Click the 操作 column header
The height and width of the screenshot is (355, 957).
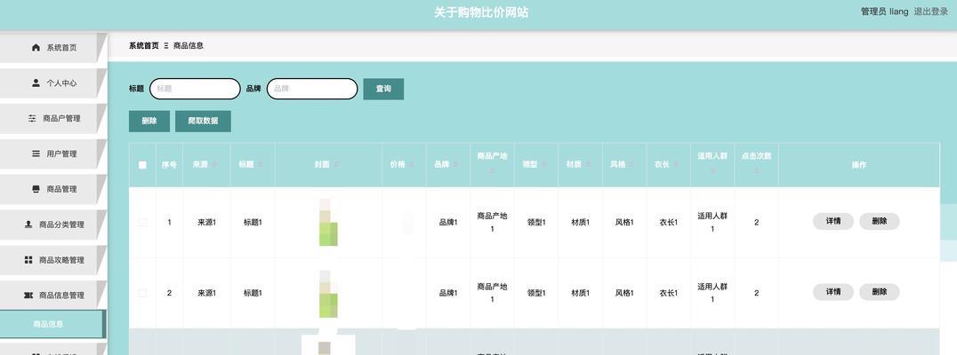(x=859, y=165)
